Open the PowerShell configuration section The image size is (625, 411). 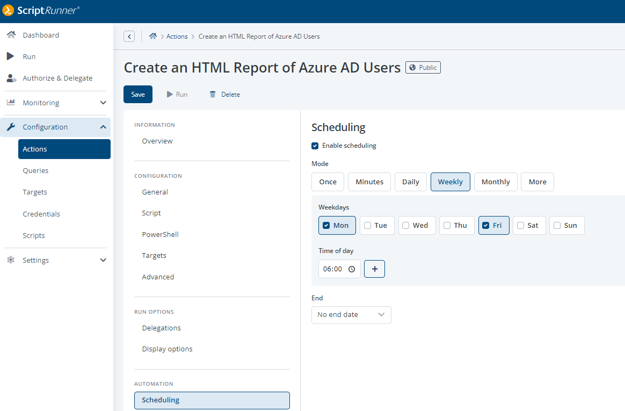(x=160, y=234)
